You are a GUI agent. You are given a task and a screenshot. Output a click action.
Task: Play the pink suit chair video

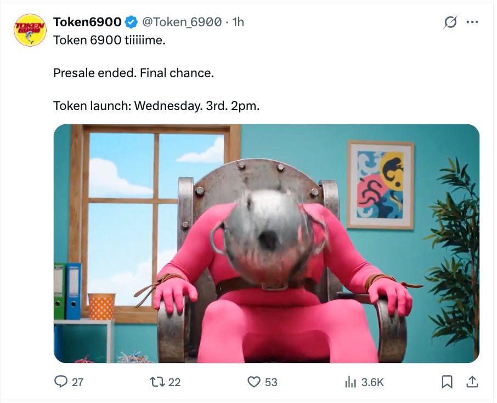[266, 243]
